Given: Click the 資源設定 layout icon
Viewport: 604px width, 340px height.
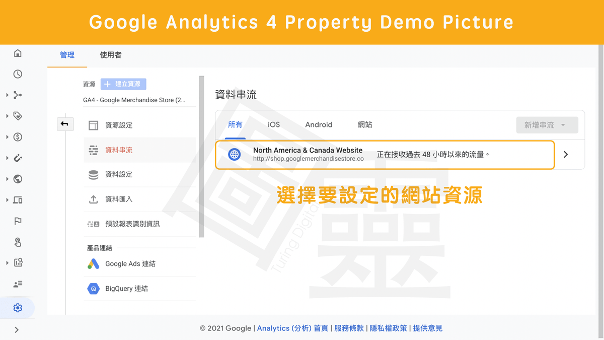Looking at the screenshot, I should click(93, 125).
